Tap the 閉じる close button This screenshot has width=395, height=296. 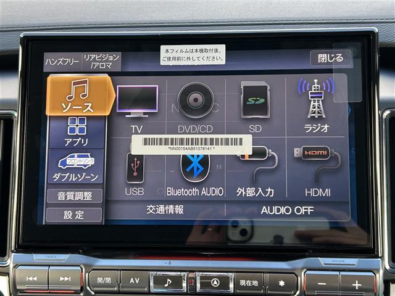(x=331, y=58)
